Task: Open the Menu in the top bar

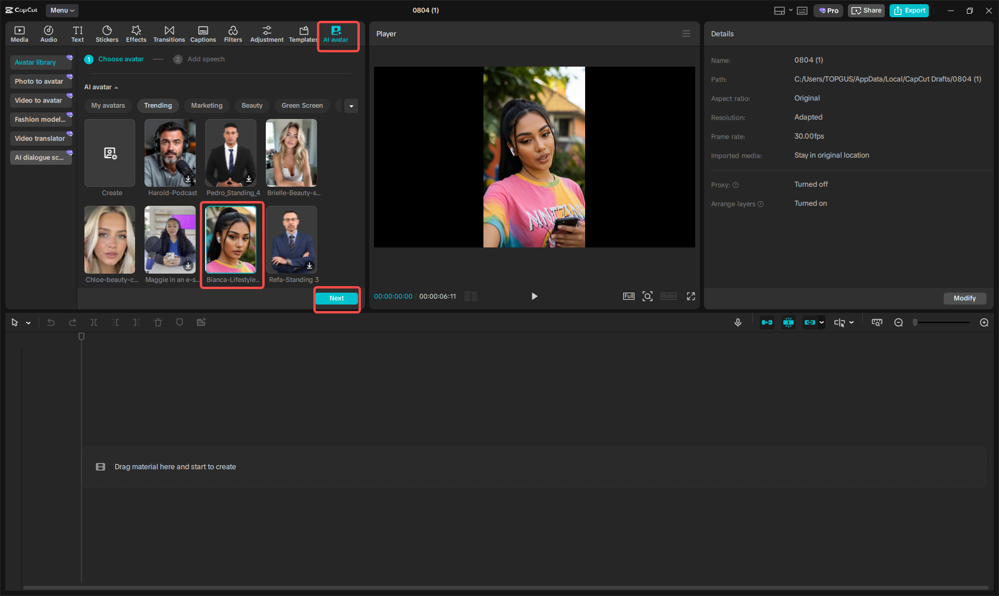Action: coord(61,10)
